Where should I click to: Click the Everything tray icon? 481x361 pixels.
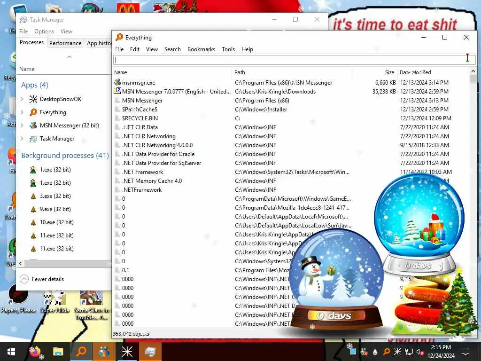(x=387, y=352)
